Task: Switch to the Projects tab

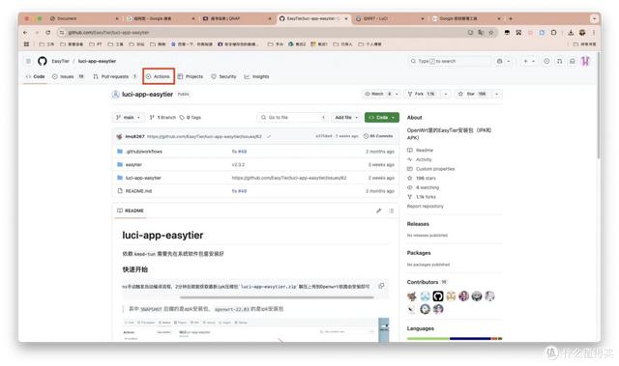Action: click(x=191, y=76)
